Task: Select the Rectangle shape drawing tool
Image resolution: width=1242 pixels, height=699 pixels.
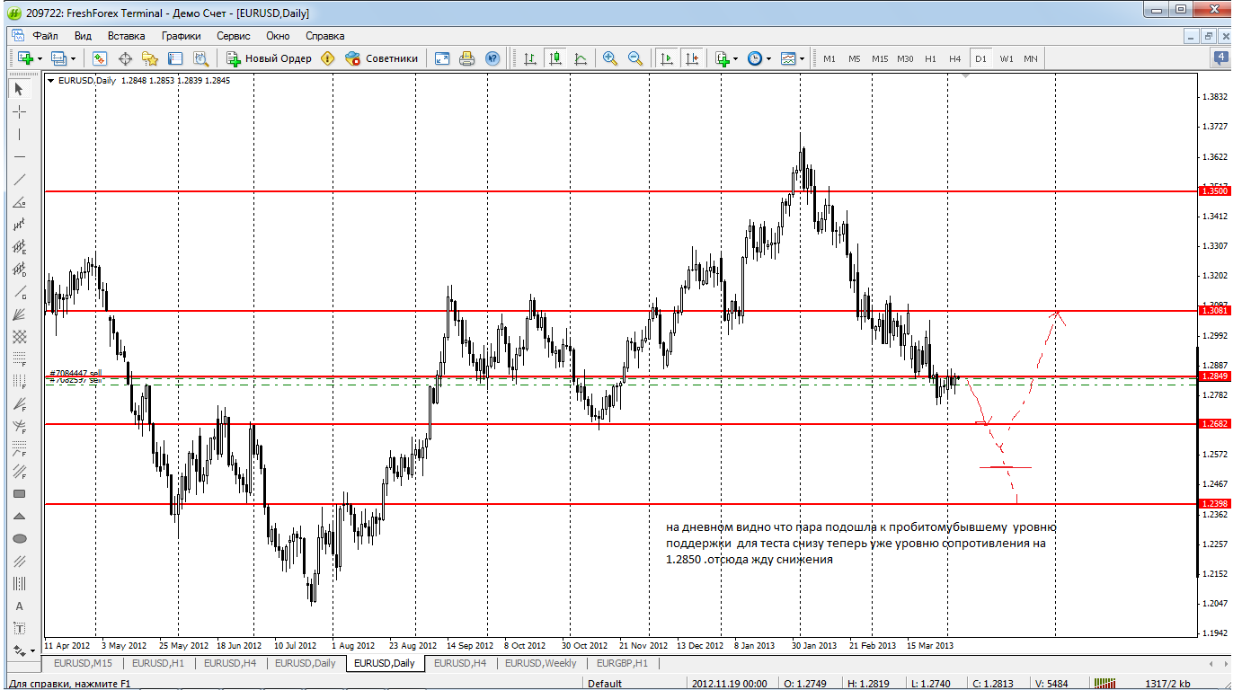Action: (20, 494)
